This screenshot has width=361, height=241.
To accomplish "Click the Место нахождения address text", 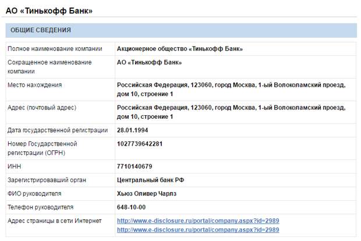I will pos(231,89).
